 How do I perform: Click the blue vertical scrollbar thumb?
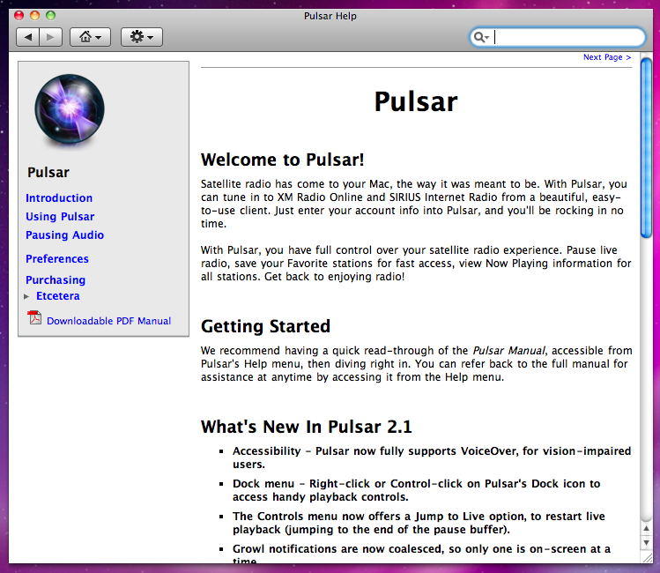coord(646,148)
